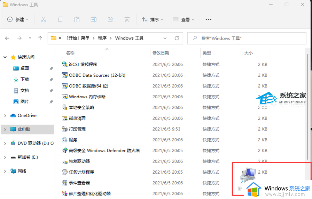Image resolution: width=312 pixels, height=199 pixels.
Task: Select the 打印管理 date 2021/6/5 9:53
Action: pos(166,129)
